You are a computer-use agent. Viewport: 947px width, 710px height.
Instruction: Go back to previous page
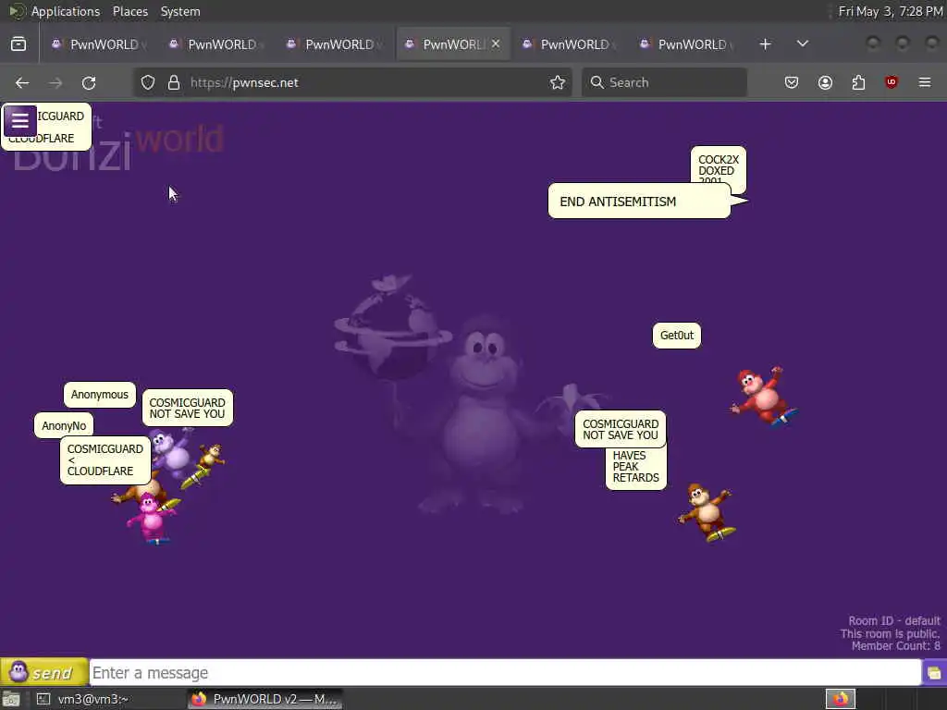pyautogui.click(x=22, y=82)
